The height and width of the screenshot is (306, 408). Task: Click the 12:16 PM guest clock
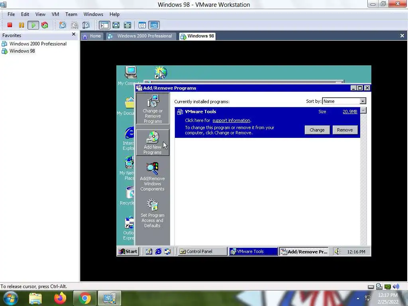[x=356, y=252]
